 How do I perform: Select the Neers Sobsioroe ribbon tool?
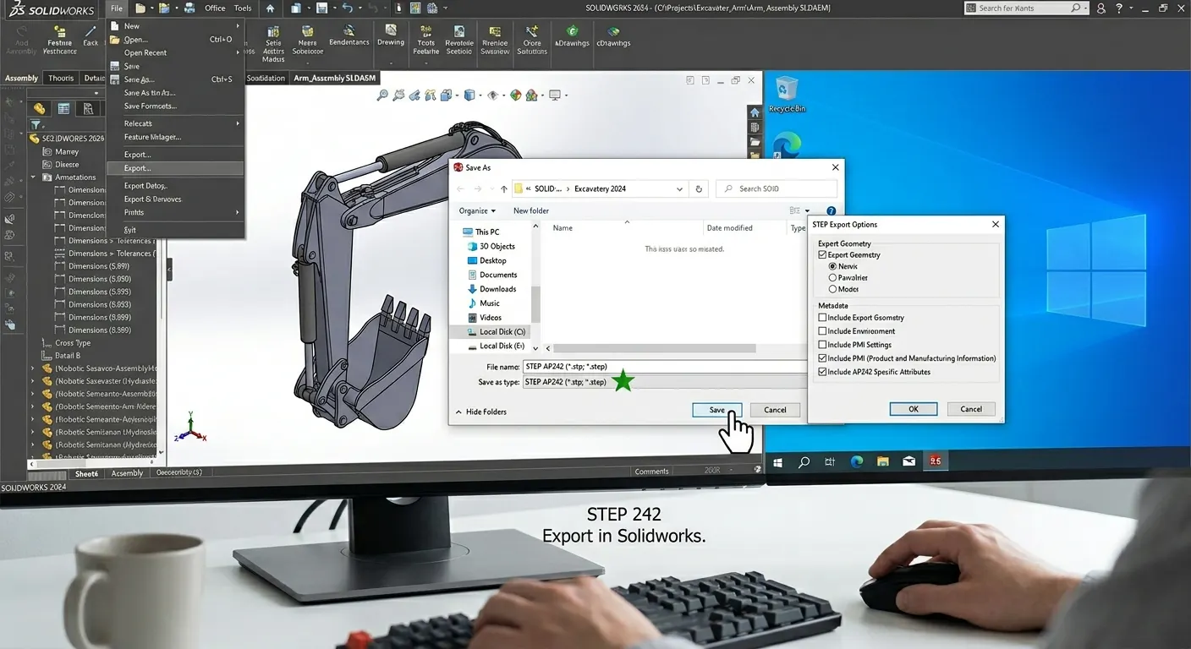(308, 40)
